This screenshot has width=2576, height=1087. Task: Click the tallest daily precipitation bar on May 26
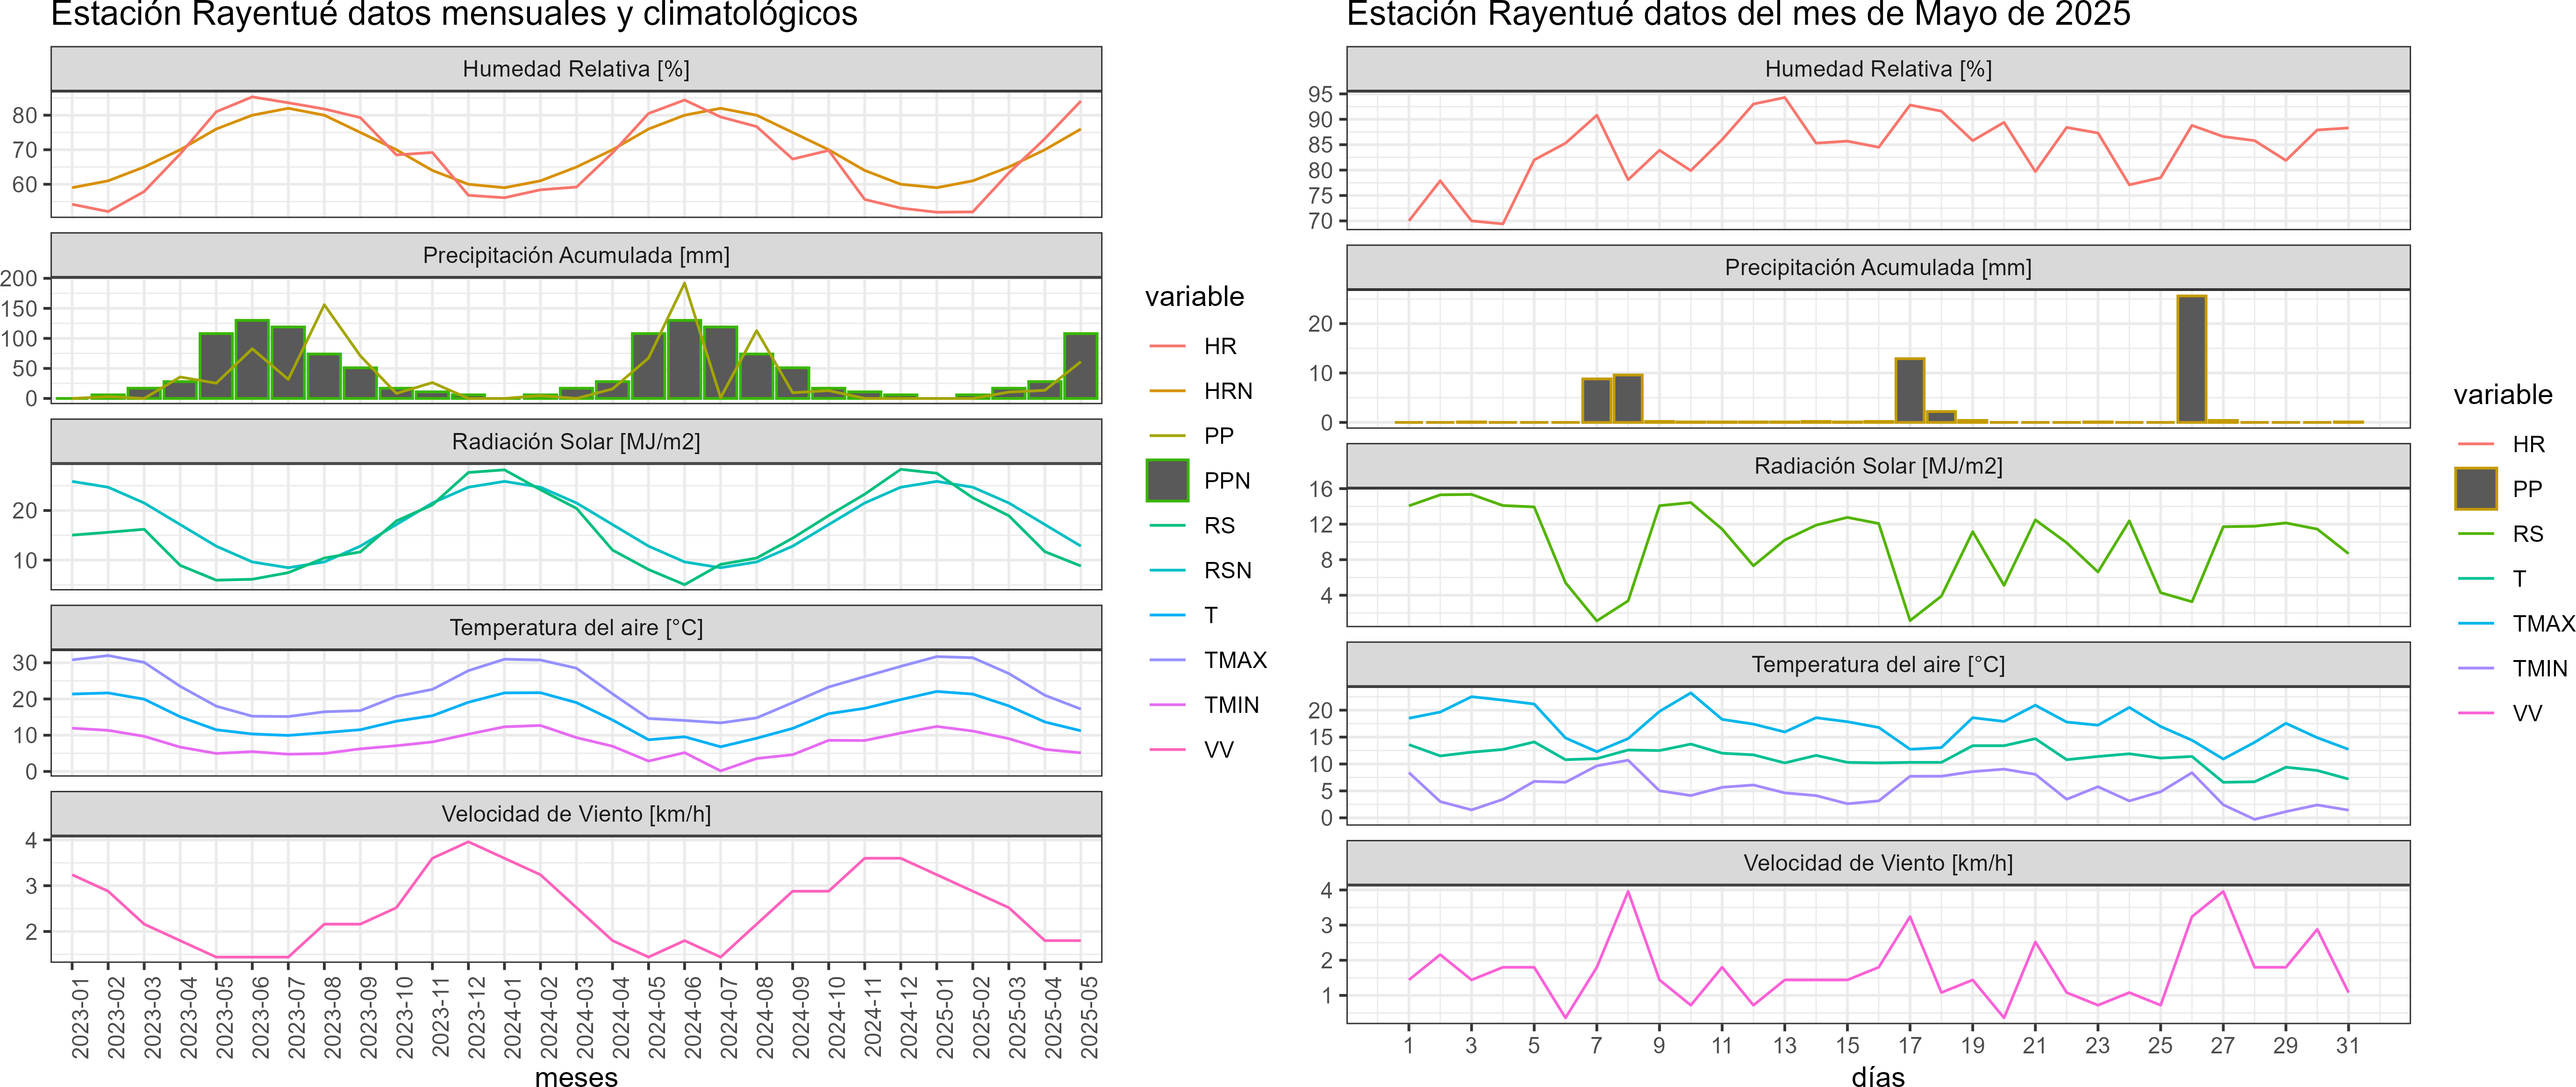tap(2191, 359)
